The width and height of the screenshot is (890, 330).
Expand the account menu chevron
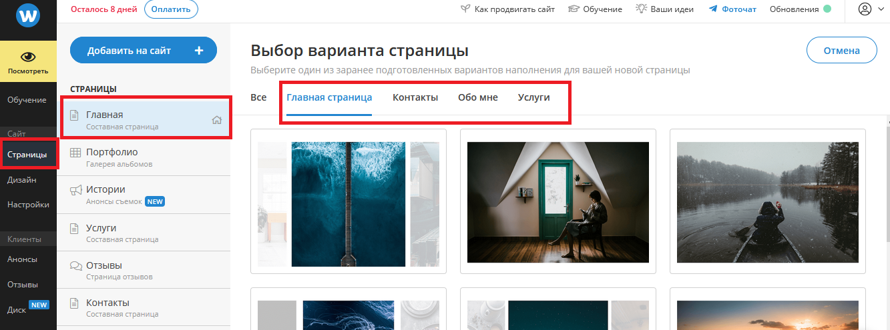881,9
